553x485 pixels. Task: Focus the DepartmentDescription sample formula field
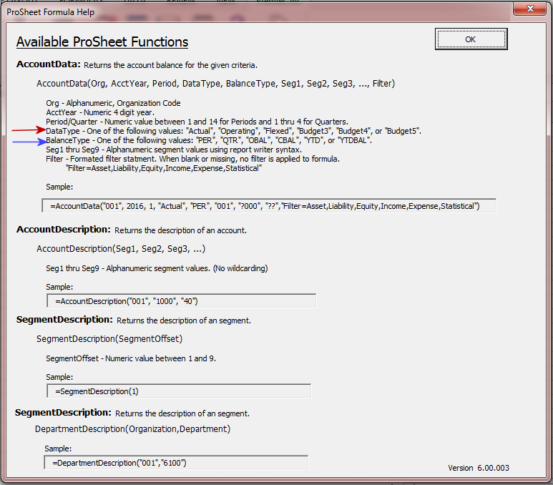pyautogui.click(x=175, y=463)
